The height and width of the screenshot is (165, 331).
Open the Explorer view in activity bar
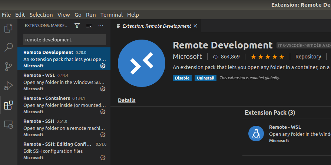9,28
